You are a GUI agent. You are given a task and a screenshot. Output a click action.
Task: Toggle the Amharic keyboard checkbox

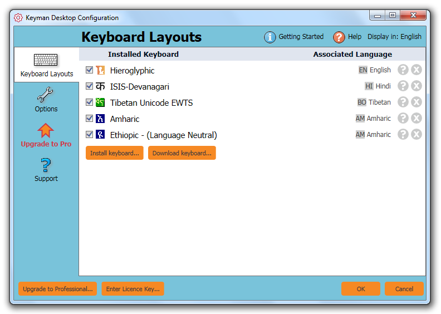tap(90, 118)
